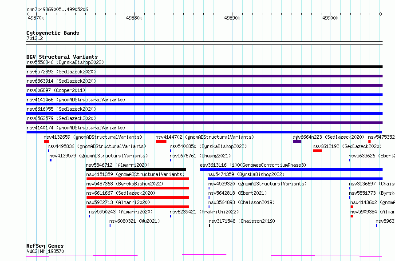Click the magenta VWC2 gene line

(204, 256)
